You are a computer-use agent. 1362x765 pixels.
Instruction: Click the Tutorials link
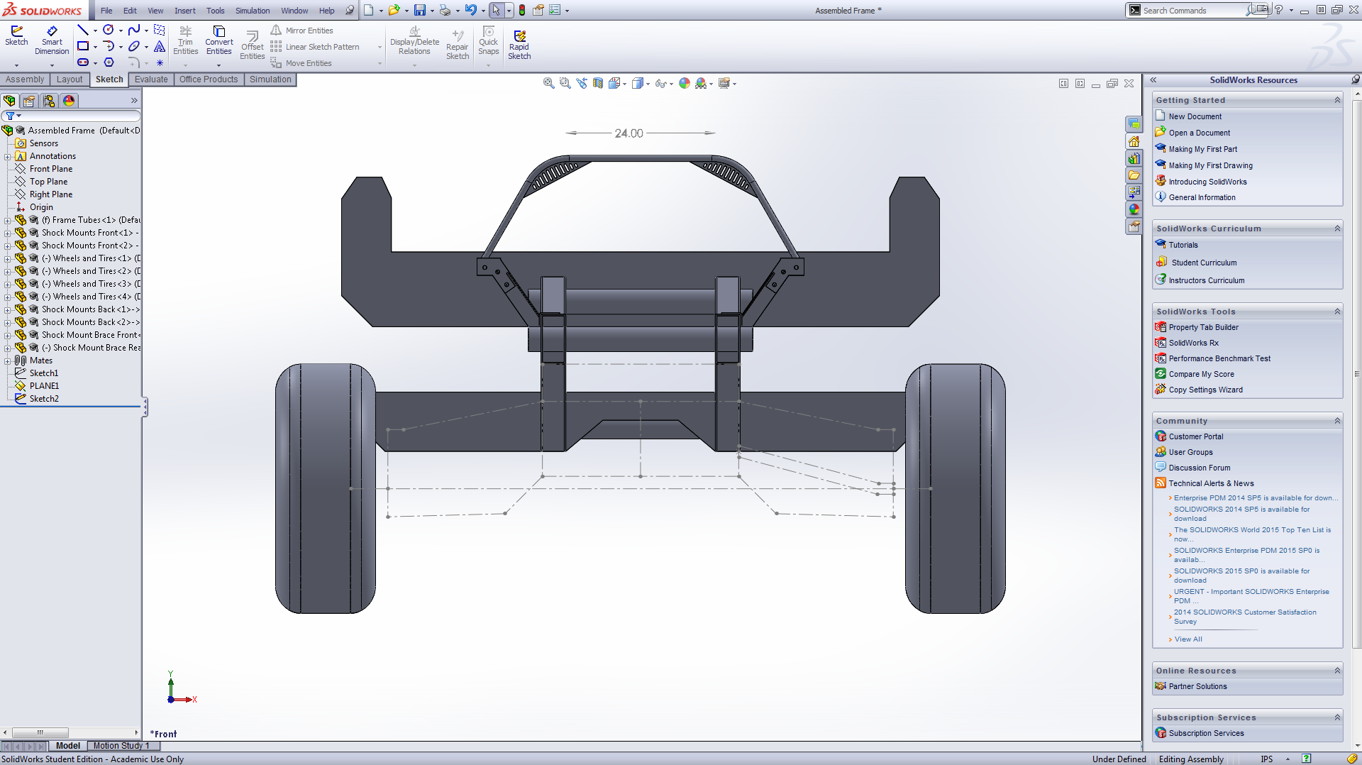pyautogui.click(x=1183, y=245)
